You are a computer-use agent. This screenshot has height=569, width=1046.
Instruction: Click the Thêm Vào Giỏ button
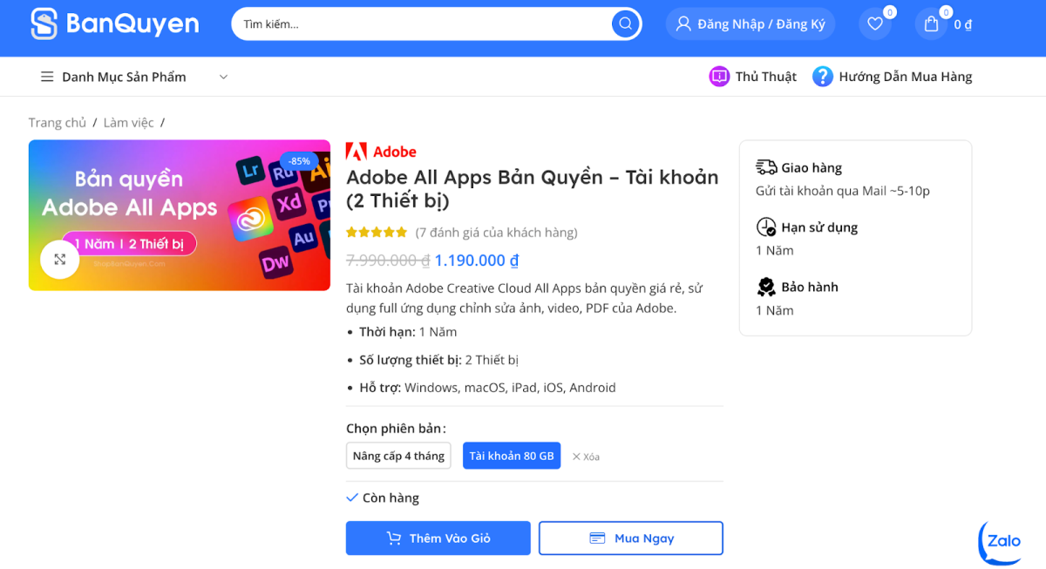pyautogui.click(x=438, y=539)
